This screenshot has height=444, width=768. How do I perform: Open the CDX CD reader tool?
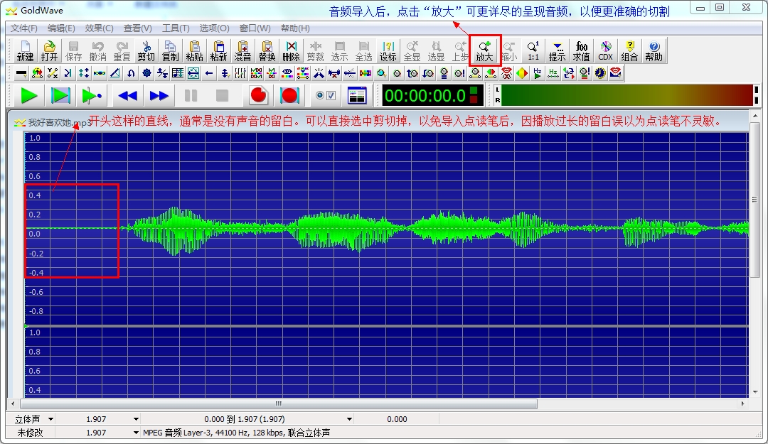tap(605, 50)
